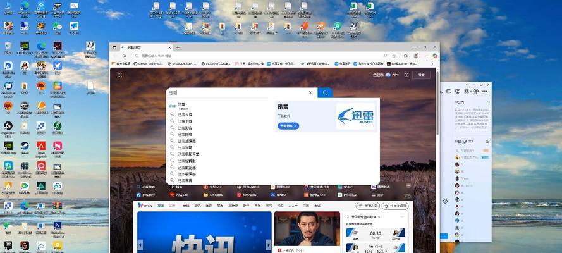This screenshot has width=562, height=253.
Task: Open the WinRAR books desktop icon
Action: point(58,207)
